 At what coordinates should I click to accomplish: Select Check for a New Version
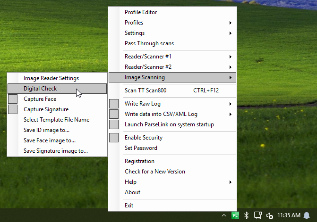172,172
